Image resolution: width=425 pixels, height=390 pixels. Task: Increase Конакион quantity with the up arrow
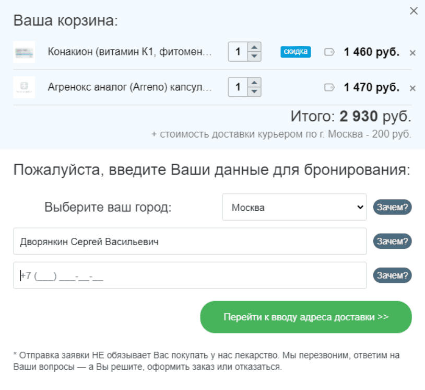pyautogui.click(x=255, y=48)
